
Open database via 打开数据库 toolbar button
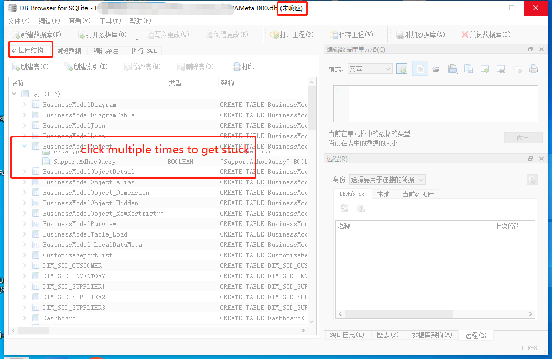102,35
